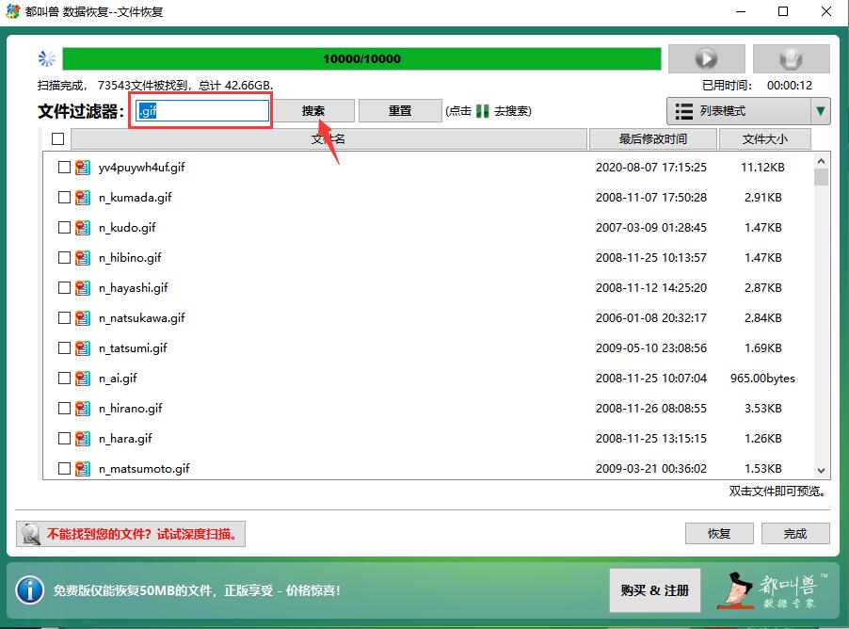Click the date 2020-08-07 17:15:25

(x=650, y=168)
